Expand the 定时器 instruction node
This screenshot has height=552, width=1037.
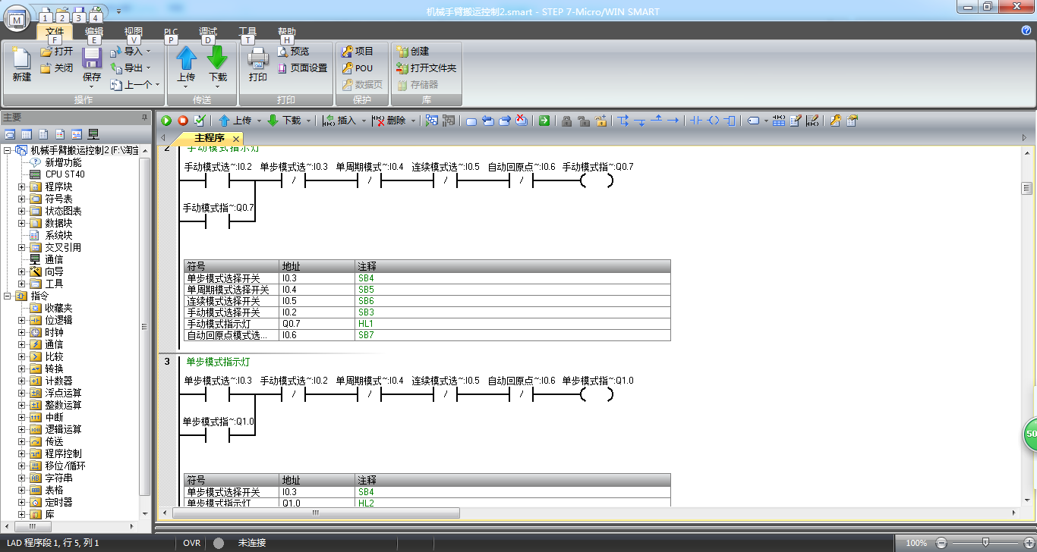[x=22, y=502]
